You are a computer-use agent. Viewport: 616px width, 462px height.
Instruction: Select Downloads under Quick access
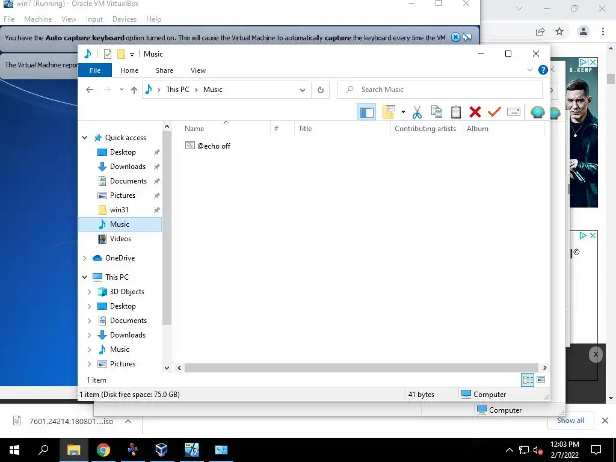pyautogui.click(x=128, y=167)
